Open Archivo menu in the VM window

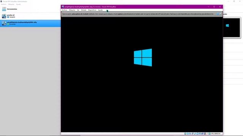point(65,10)
